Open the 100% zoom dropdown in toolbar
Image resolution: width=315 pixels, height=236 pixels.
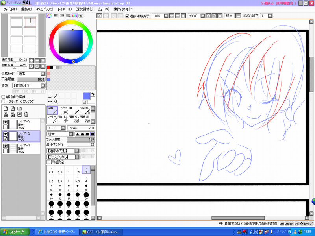pyautogui.click(x=166, y=16)
